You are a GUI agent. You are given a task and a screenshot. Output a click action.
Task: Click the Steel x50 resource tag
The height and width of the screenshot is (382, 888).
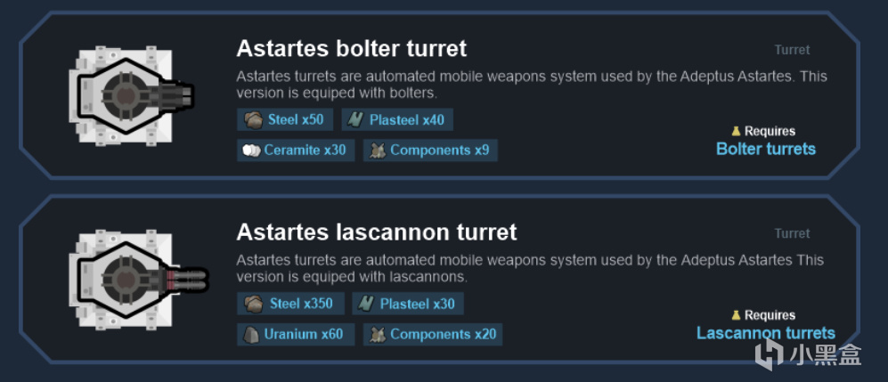[285, 119]
